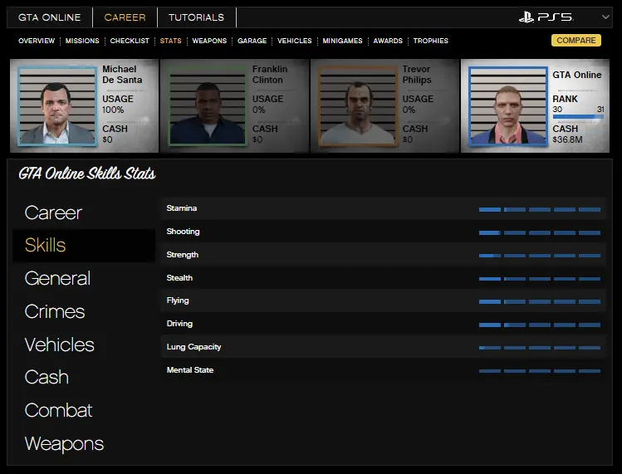Image resolution: width=622 pixels, height=474 pixels.
Task: Click the Stamina skill progress bar
Action: pos(539,209)
